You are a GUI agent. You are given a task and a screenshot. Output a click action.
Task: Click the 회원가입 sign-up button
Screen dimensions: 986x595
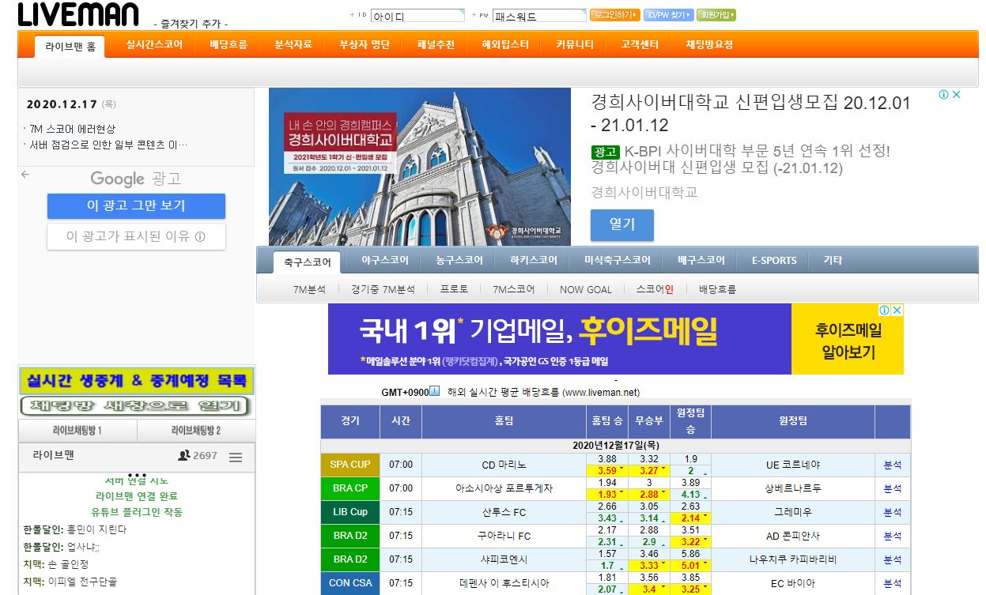click(x=716, y=15)
